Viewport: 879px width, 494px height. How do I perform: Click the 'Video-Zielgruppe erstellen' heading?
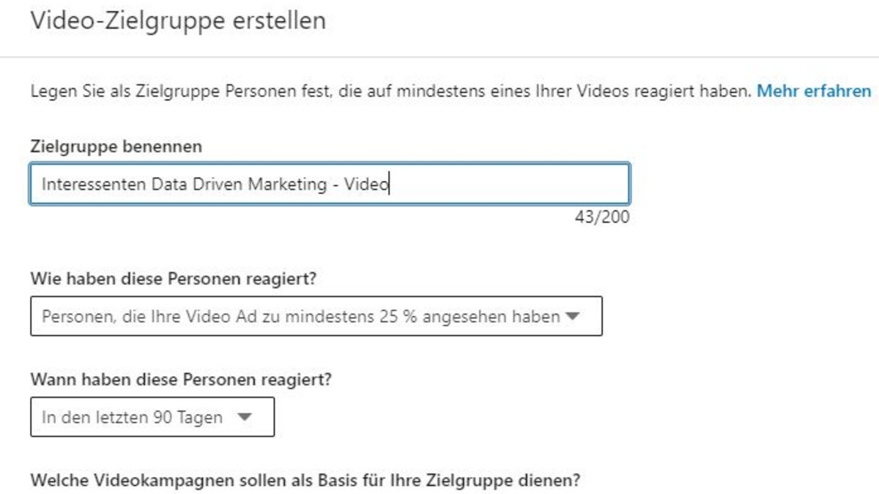(x=178, y=21)
